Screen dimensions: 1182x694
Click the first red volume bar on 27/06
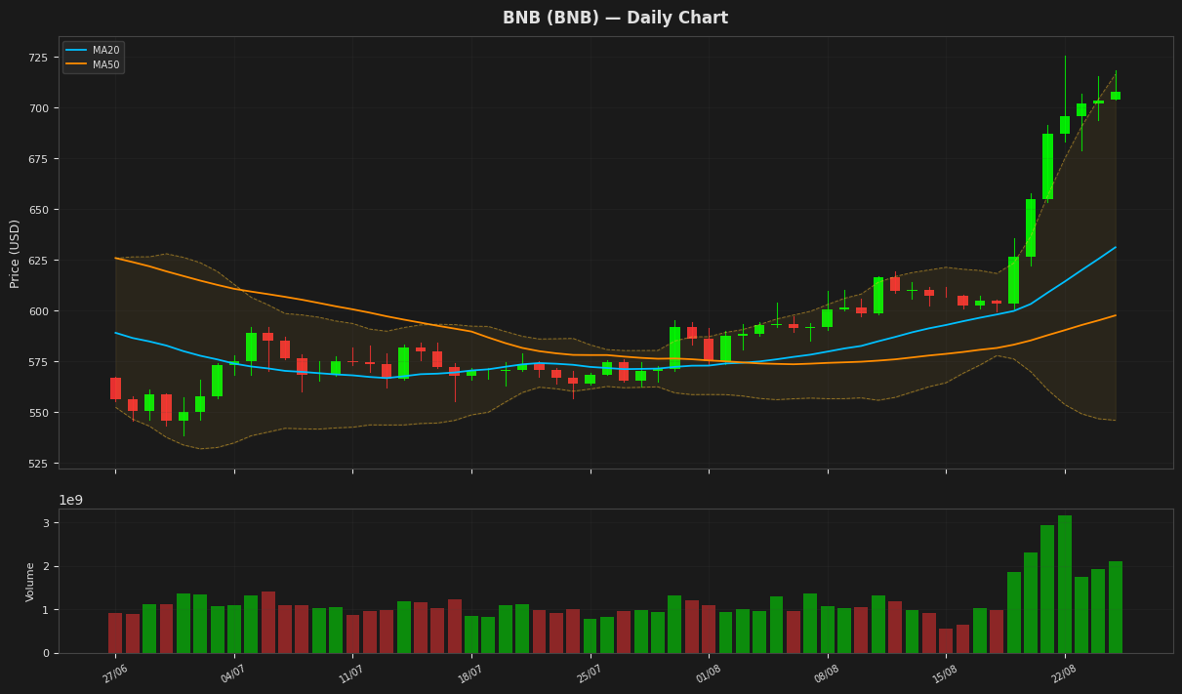point(115,633)
